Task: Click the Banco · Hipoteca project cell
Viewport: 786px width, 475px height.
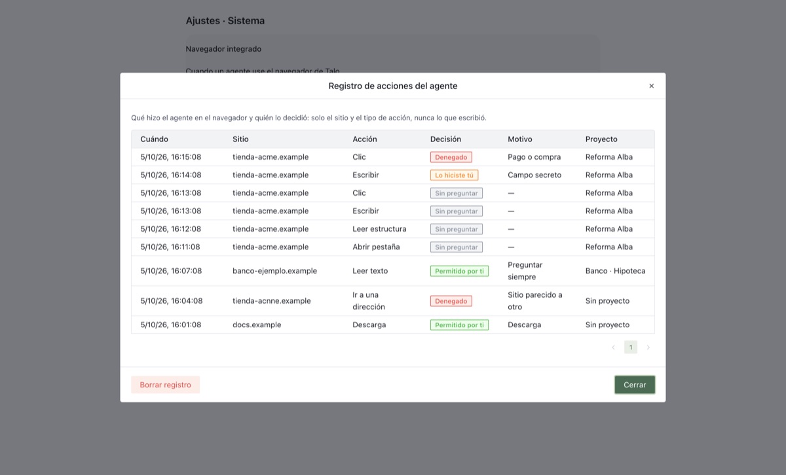Action: coord(615,271)
